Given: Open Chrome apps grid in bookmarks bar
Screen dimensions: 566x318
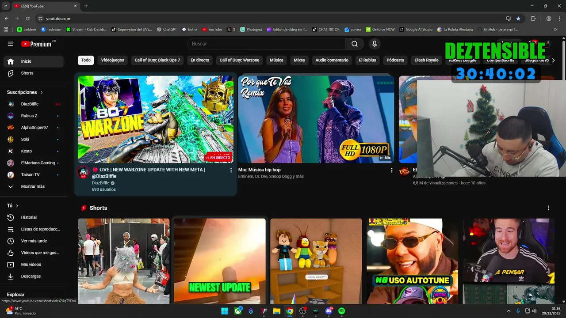Looking at the screenshot, I should (x=6, y=30).
